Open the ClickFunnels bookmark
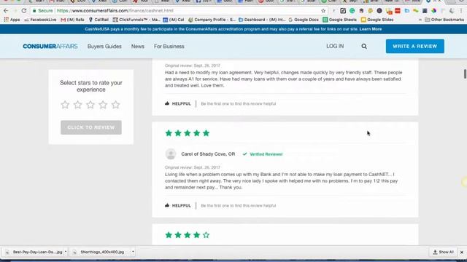Screen dimensions: 467x262 point(136,20)
